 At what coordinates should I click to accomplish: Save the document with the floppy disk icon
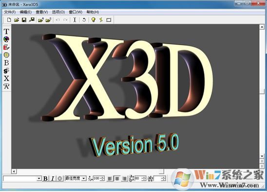pyautogui.click(x=24, y=20)
